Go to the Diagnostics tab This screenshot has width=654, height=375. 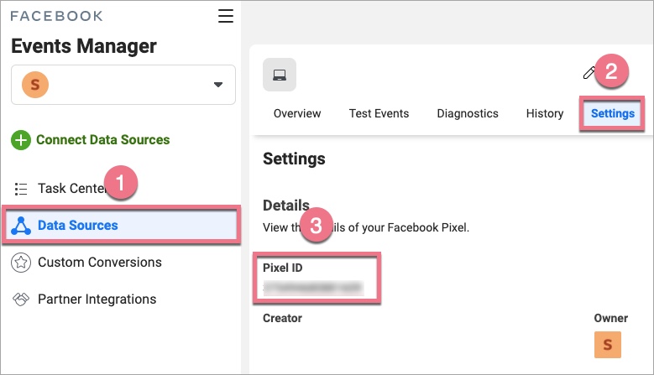point(468,113)
